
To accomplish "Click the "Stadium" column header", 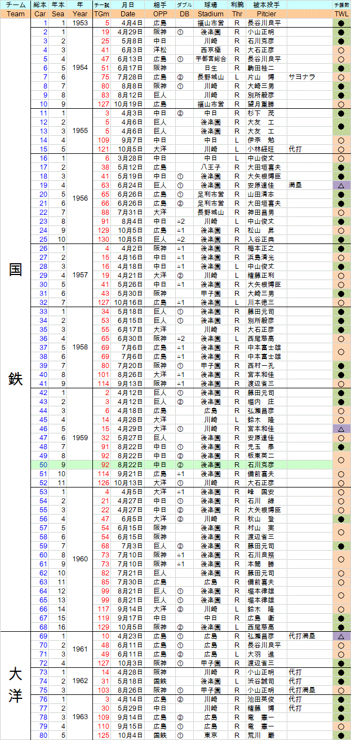I will (x=211, y=14).
